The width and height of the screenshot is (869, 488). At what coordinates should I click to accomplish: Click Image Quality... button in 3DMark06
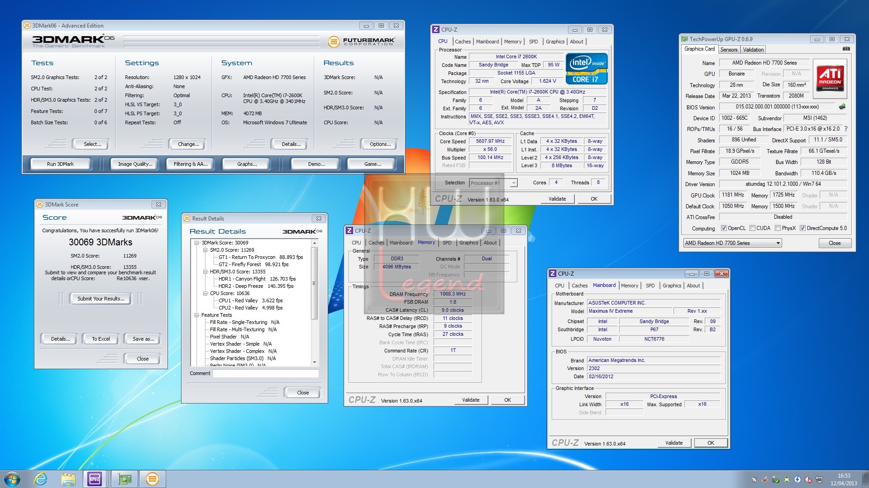pyautogui.click(x=135, y=164)
